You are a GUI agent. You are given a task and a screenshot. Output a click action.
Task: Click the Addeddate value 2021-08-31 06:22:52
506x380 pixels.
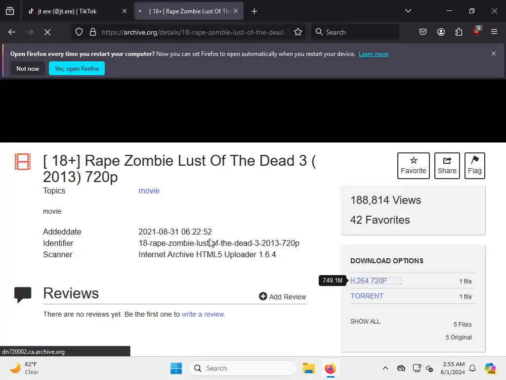[175, 232]
